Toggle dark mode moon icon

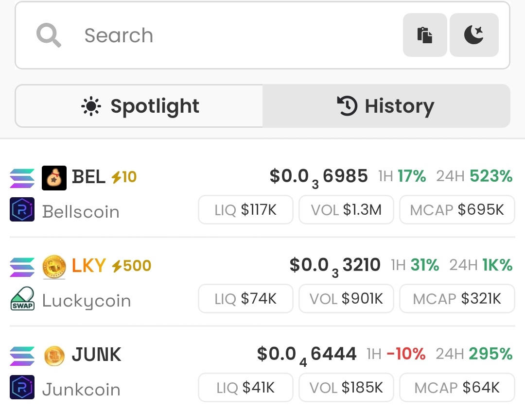click(474, 35)
